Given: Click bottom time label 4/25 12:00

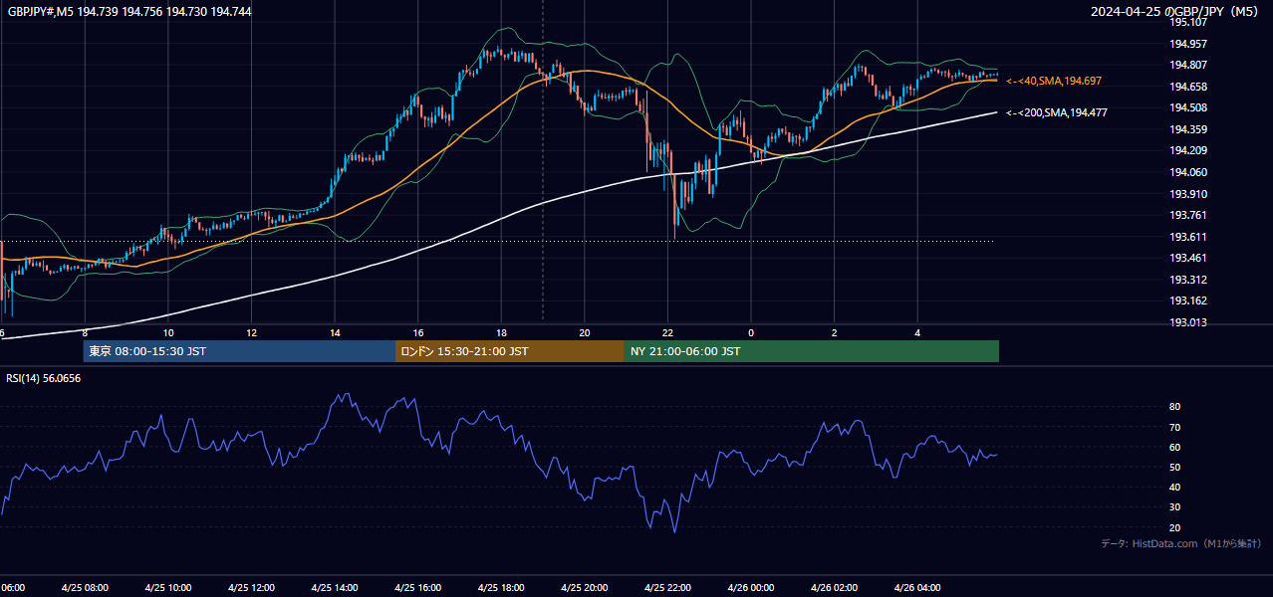Looking at the screenshot, I should (251, 588).
